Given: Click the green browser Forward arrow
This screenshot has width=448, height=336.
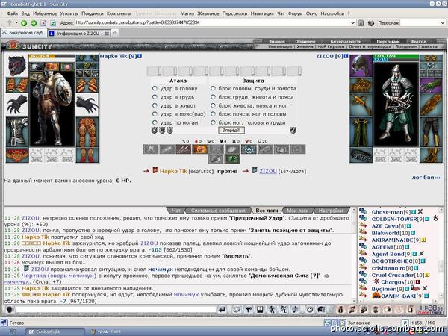Looking at the screenshot, I should pos(34,23).
